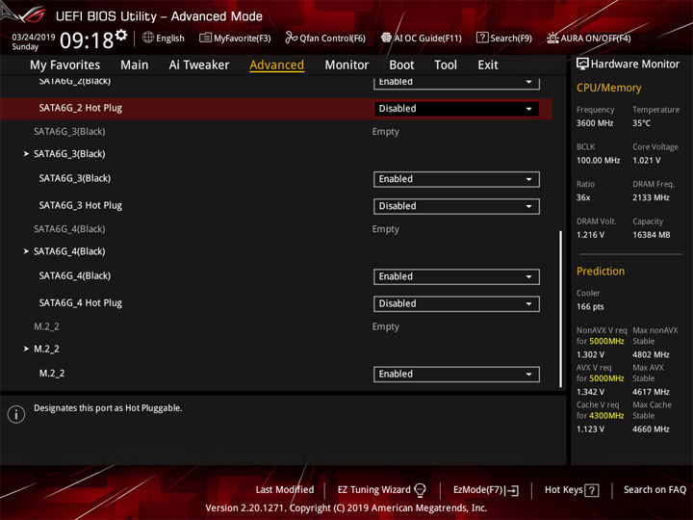Click the 4802 MHz Max nonAVX value
This screenshot has width=693, height=520.
coord(651,354)
